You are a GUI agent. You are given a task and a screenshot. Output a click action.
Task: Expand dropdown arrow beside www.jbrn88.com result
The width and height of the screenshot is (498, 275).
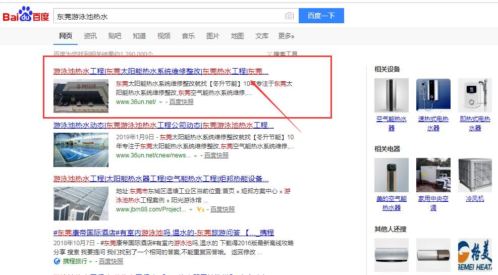tap(191, 209)
